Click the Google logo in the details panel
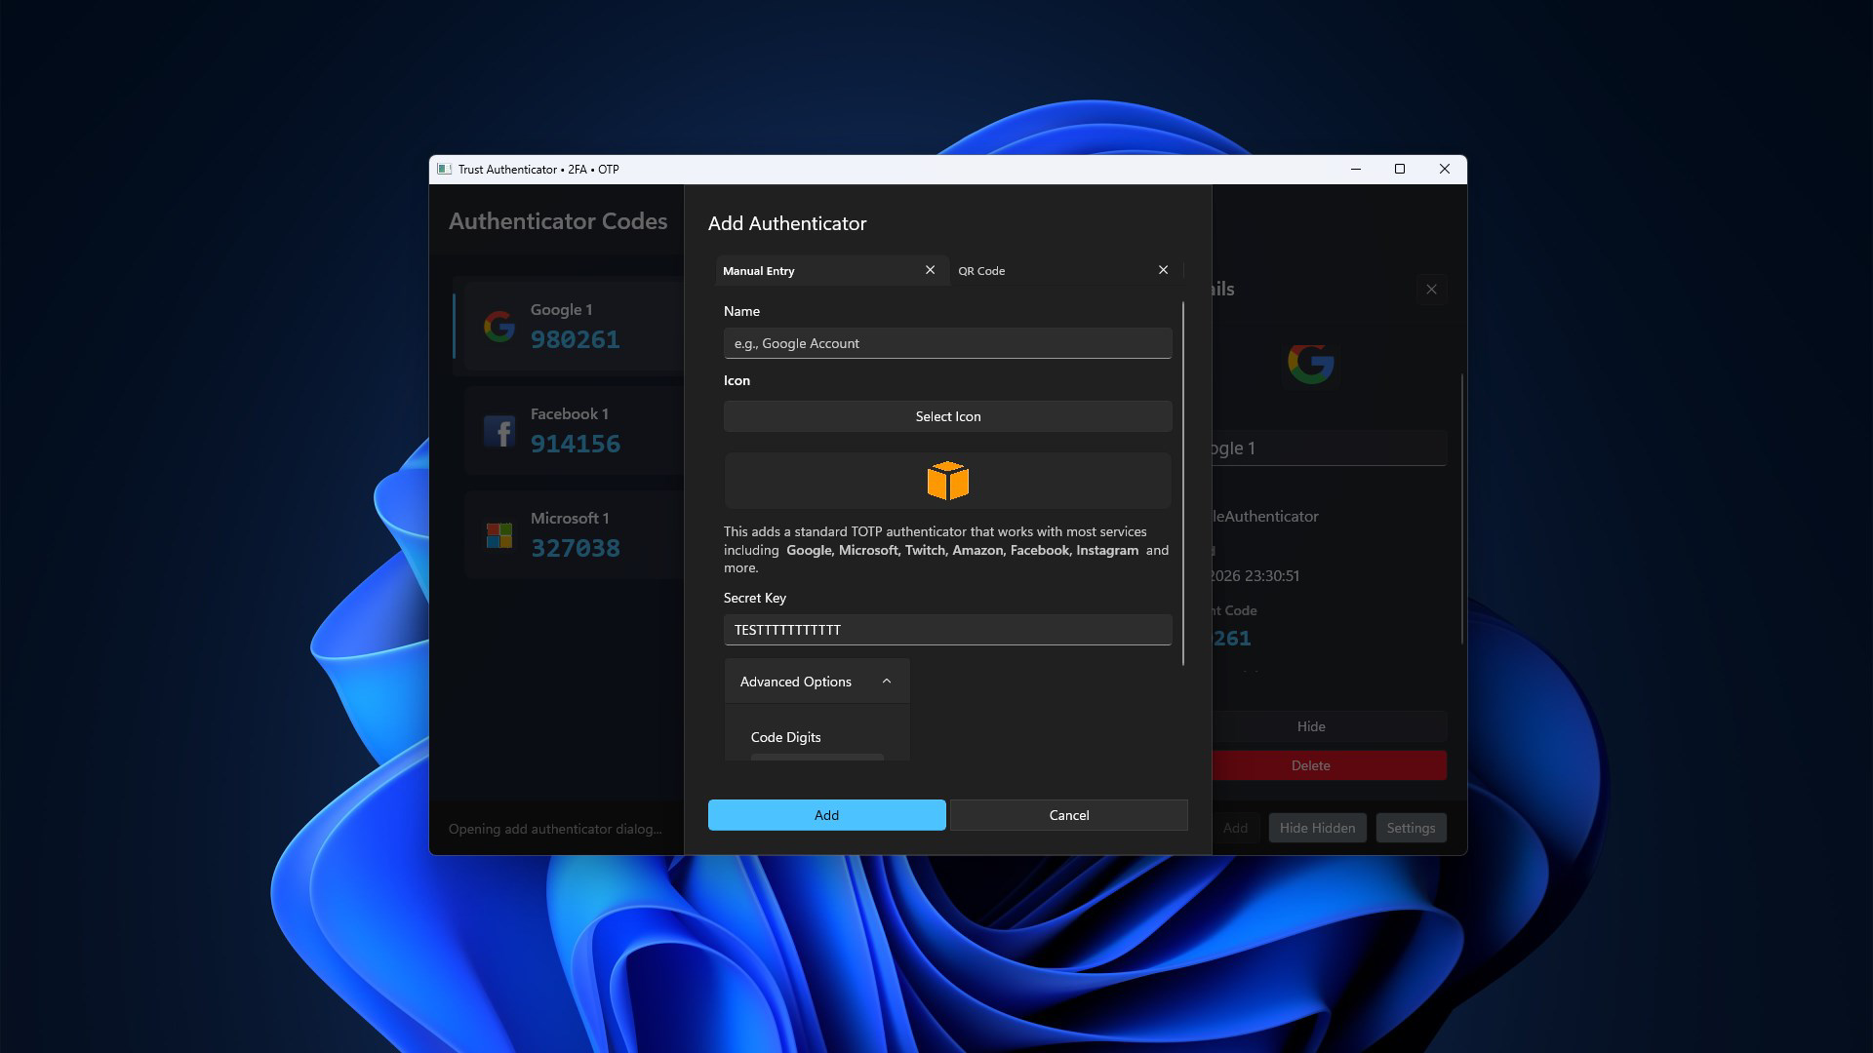The image size is (1873, 1053). [1311, 364]
